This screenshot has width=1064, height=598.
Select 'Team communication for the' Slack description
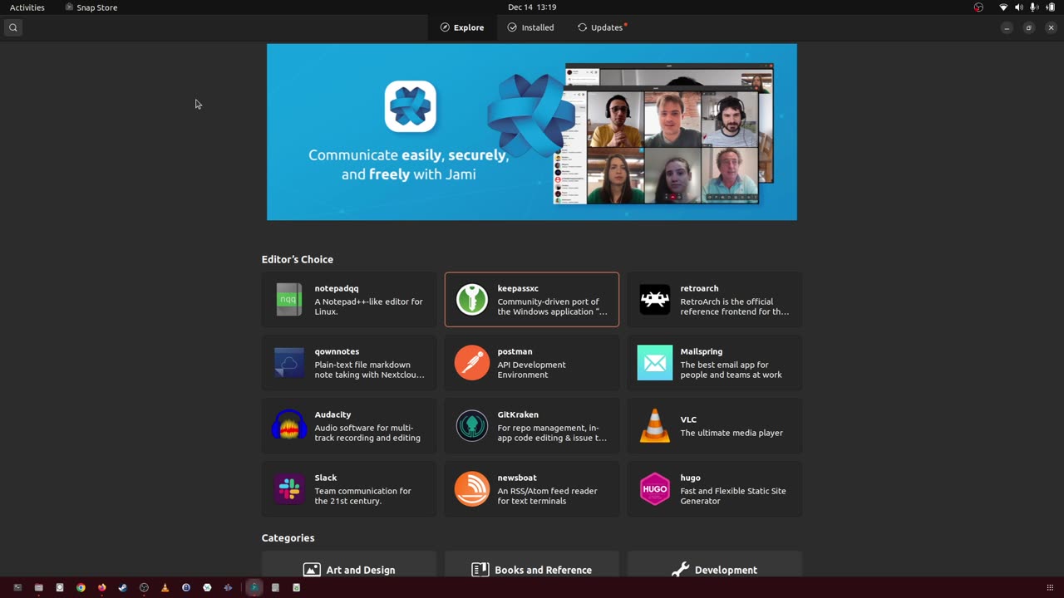pyautogui.click(x=362, y=491)
